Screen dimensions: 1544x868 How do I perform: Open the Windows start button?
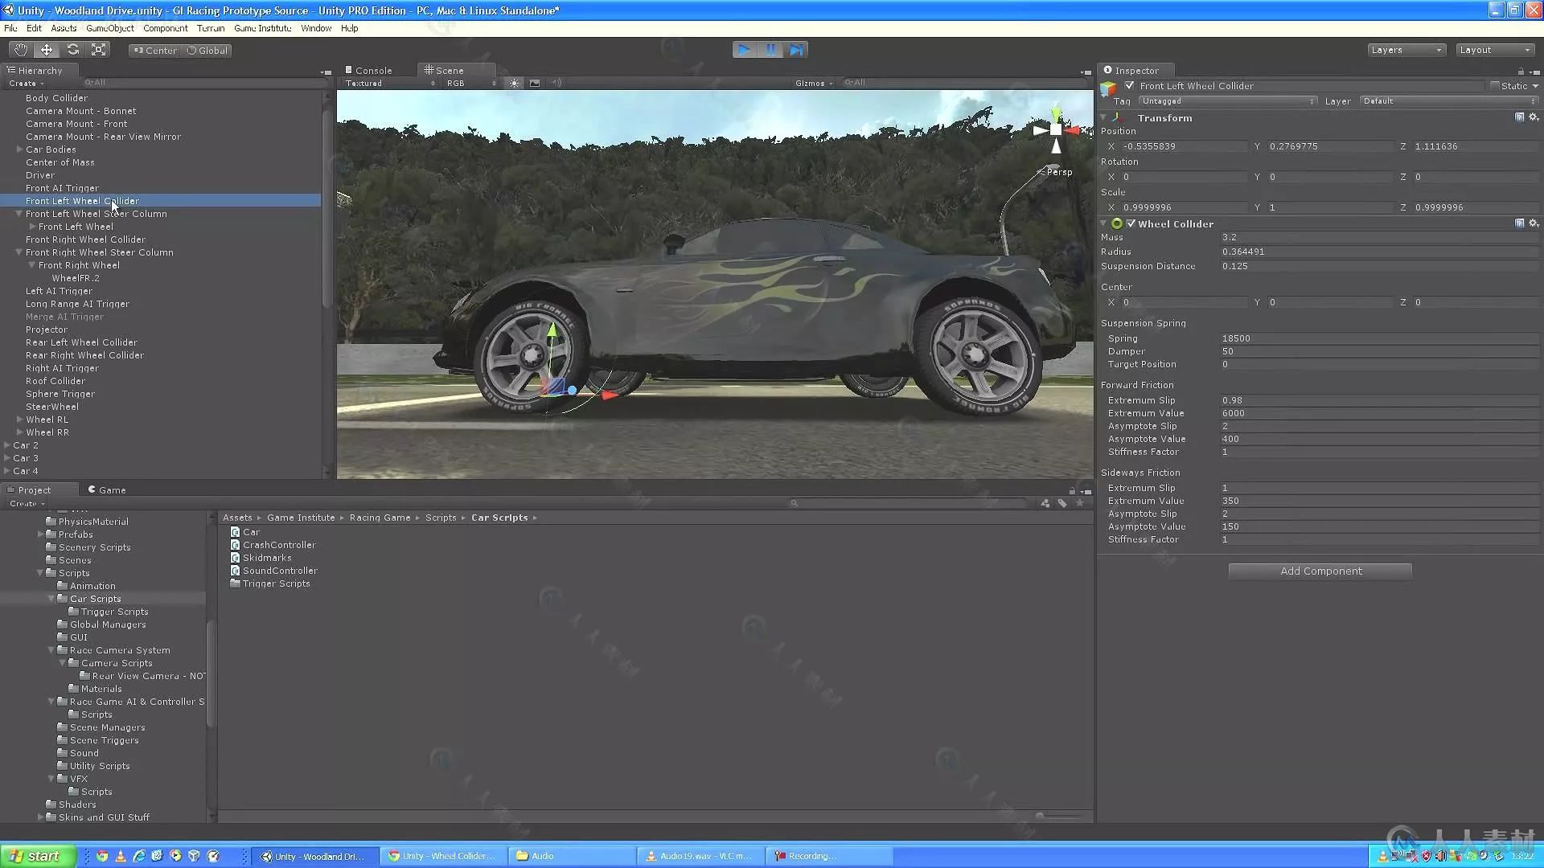pos(38,856)
